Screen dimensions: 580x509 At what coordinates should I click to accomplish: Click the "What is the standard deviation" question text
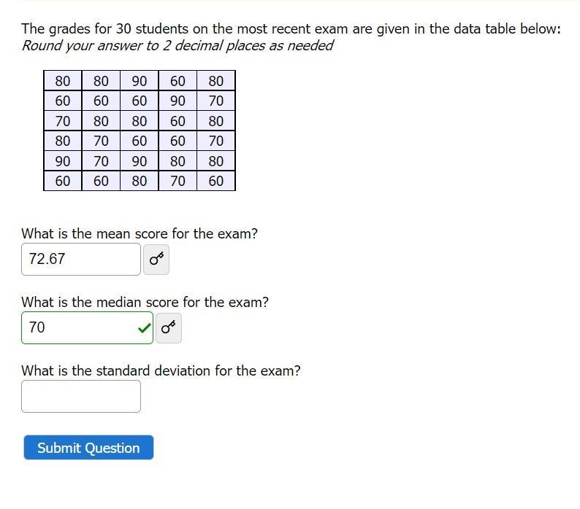pyautogui.click(x=161, y=370)
